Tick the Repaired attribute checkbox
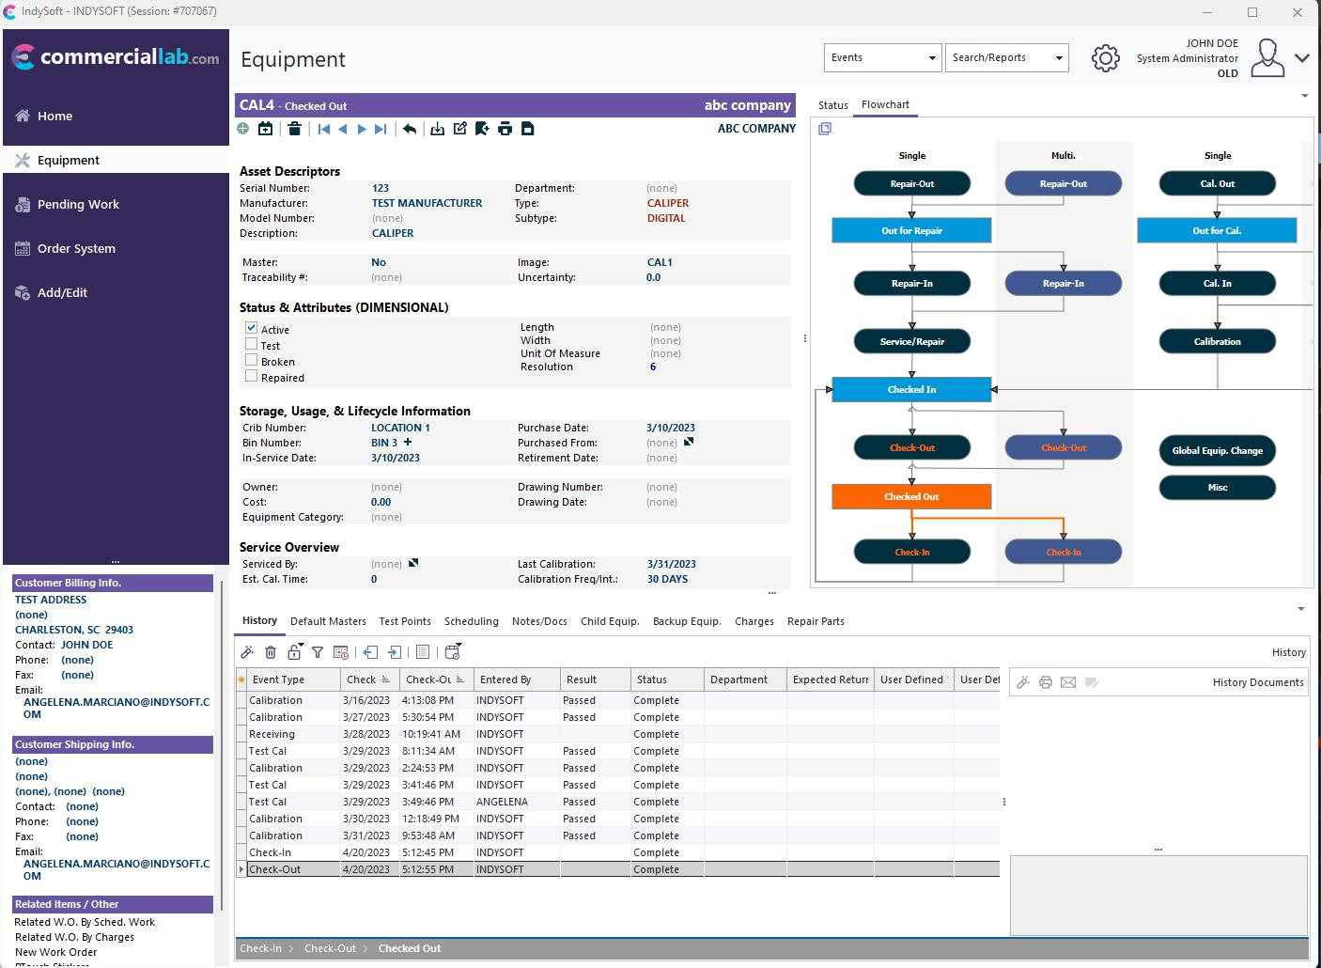 point(252,376)
